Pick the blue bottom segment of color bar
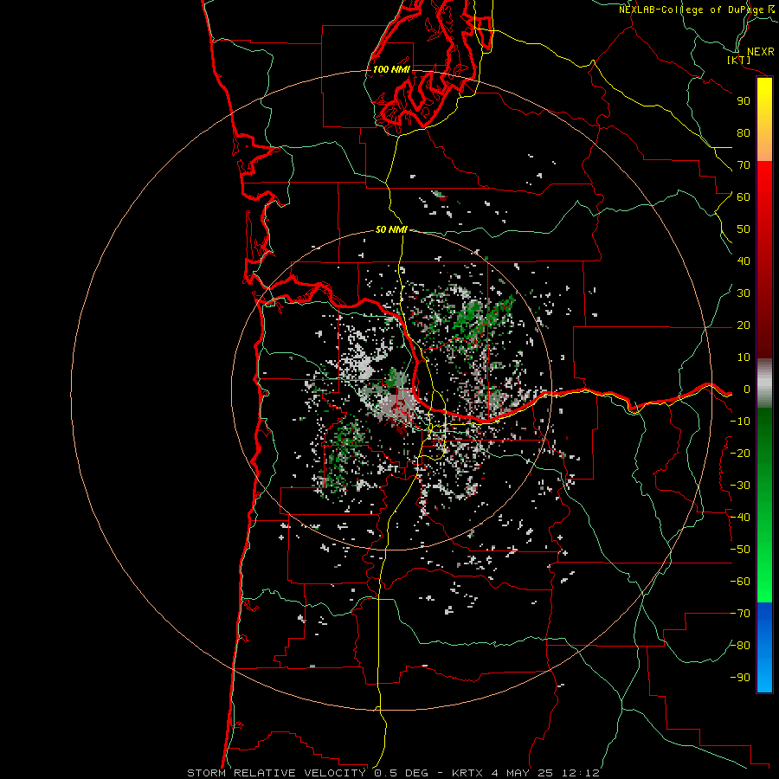779x779 pixels. [x=764, y=647]
